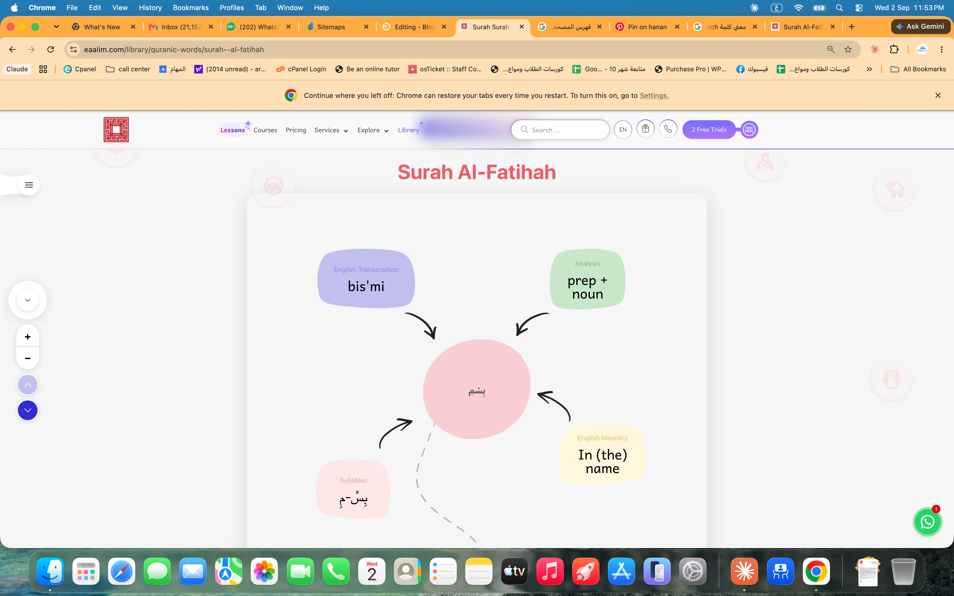Open the Chrome extensions puzzle icon
Viewport: 954px width, 596px height.
pos(894,49)
